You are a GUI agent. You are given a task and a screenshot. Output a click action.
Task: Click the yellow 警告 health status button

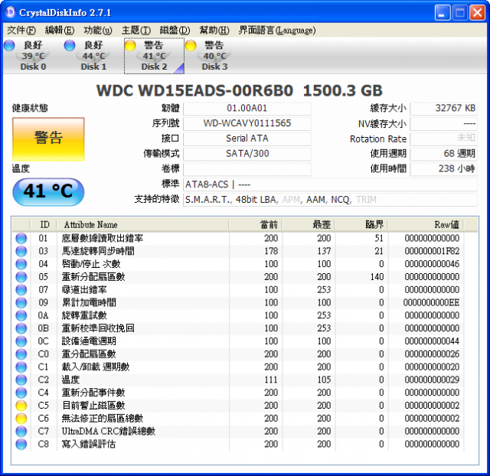[x=48, y=139]
